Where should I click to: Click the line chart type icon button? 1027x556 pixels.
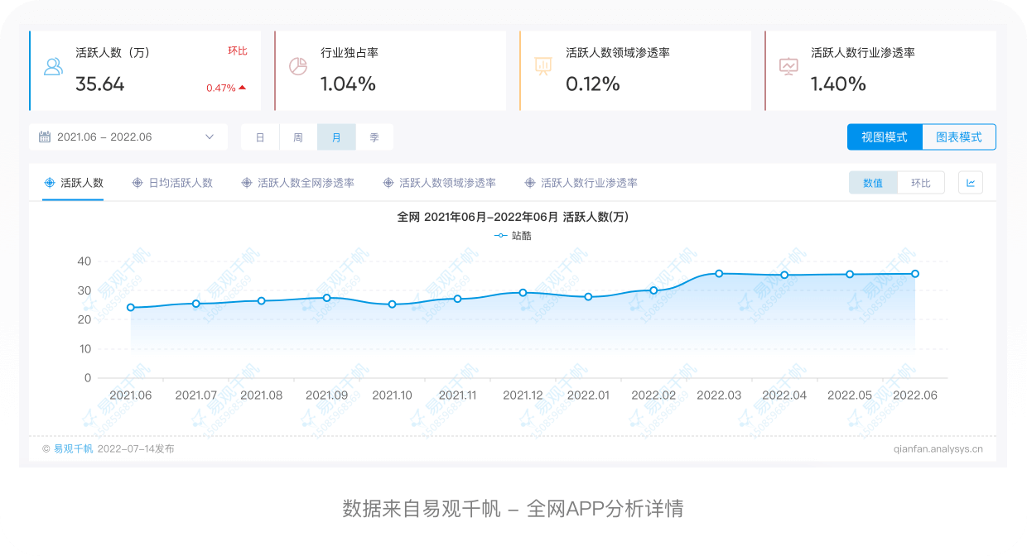click(x=971, y=183)
